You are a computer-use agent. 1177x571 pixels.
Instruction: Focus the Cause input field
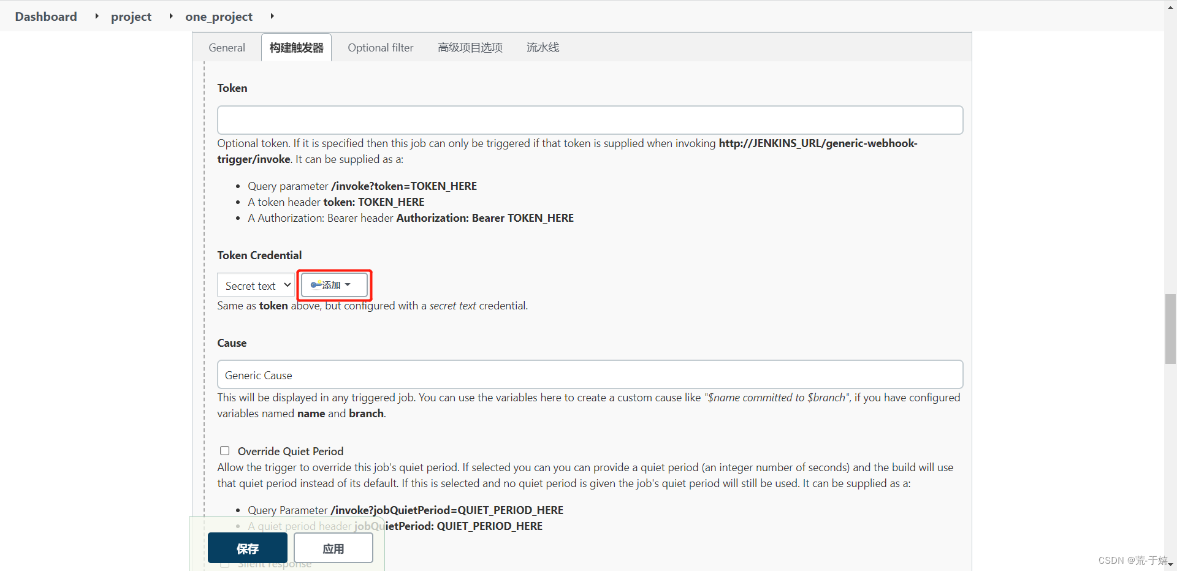pyautogui.click(x=590, y=375)
